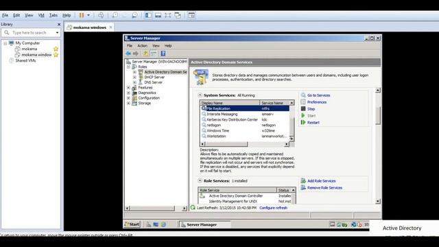Collapse the Roles tree node
The image size is (439, 247).
click(128, 67)
